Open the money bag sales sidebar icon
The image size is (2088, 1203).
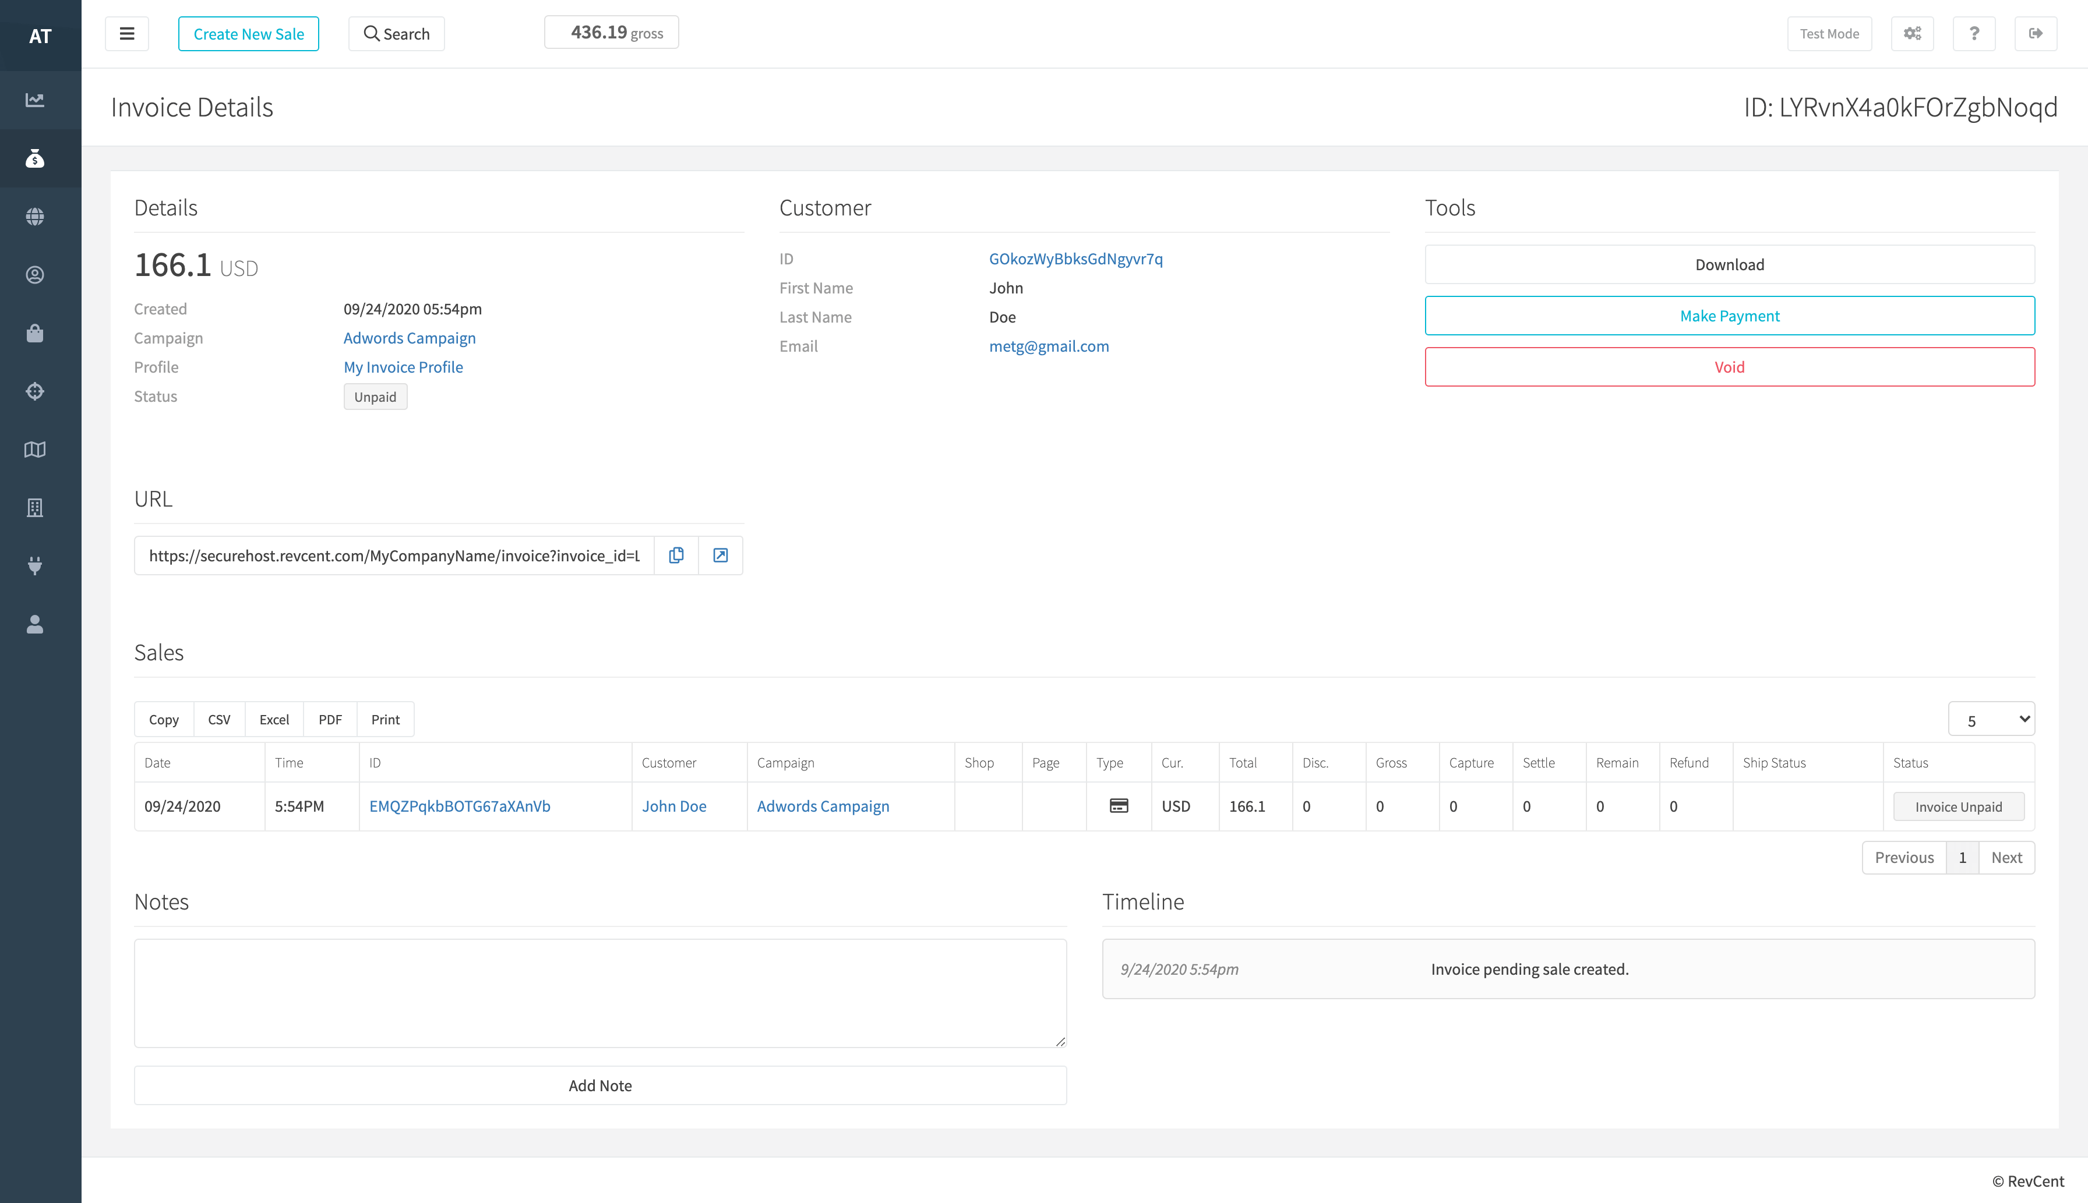click(35, 158)
